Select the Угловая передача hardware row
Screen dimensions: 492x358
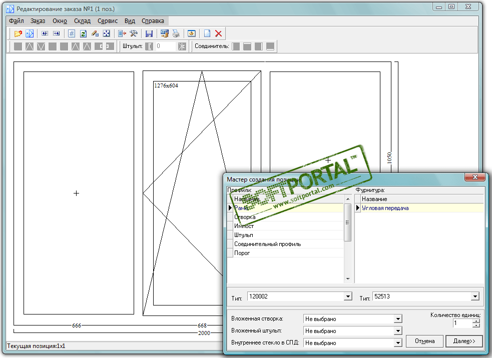(422, 208)
